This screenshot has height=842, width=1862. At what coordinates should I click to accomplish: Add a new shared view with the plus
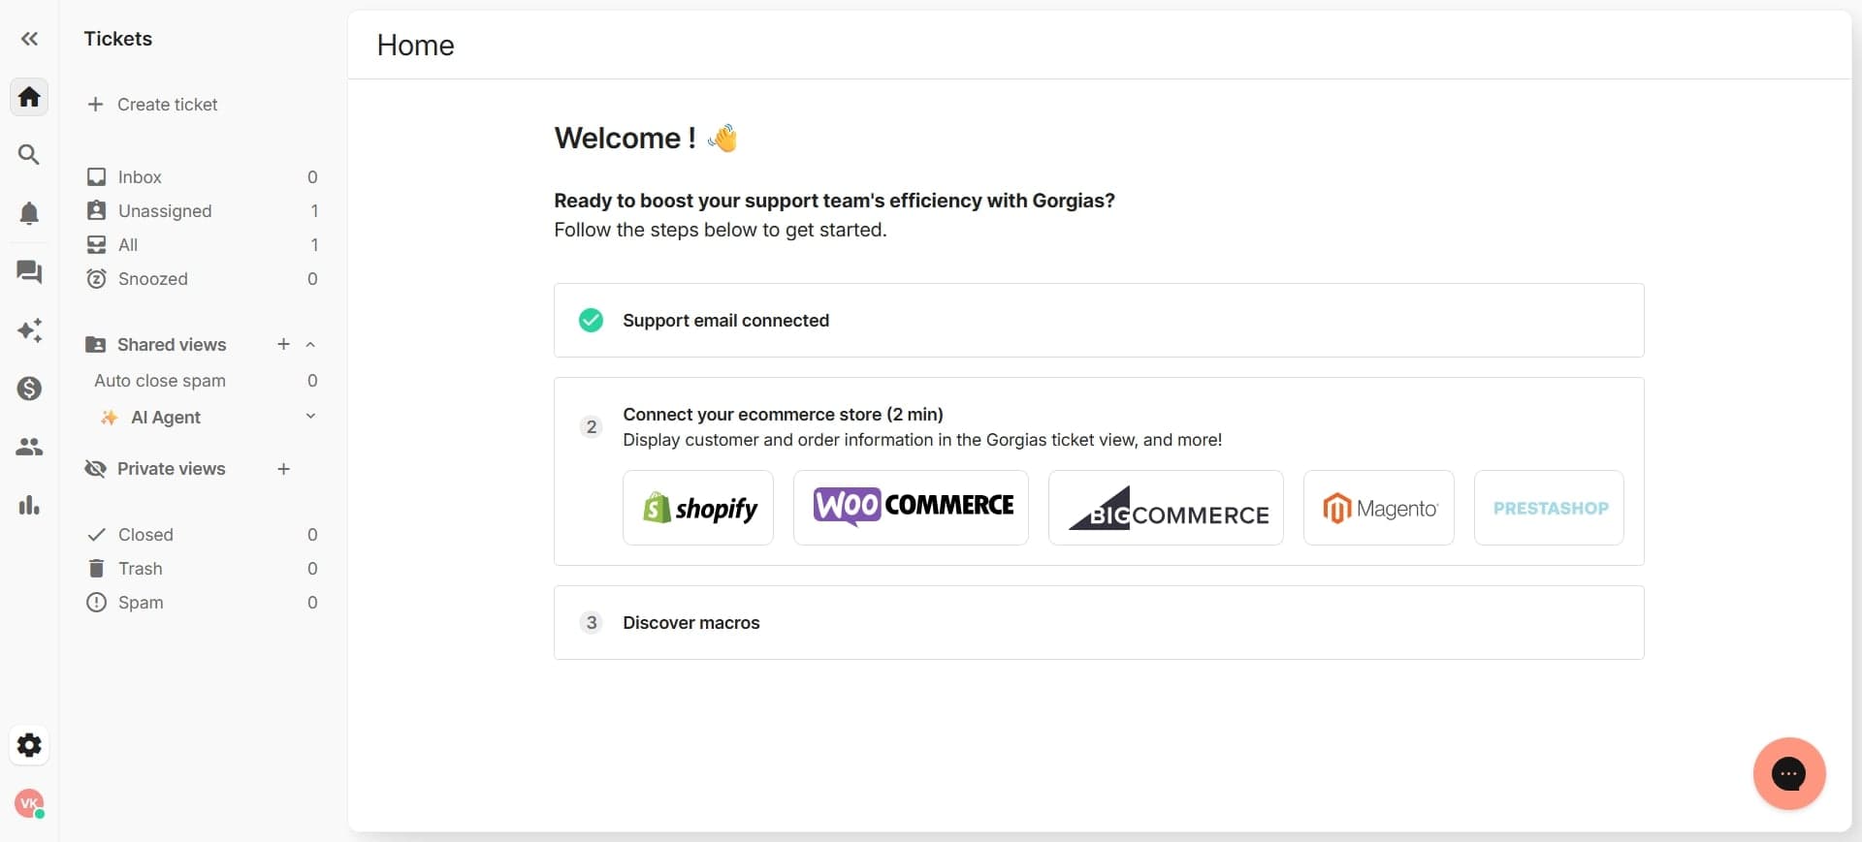[x=282, y=344]
